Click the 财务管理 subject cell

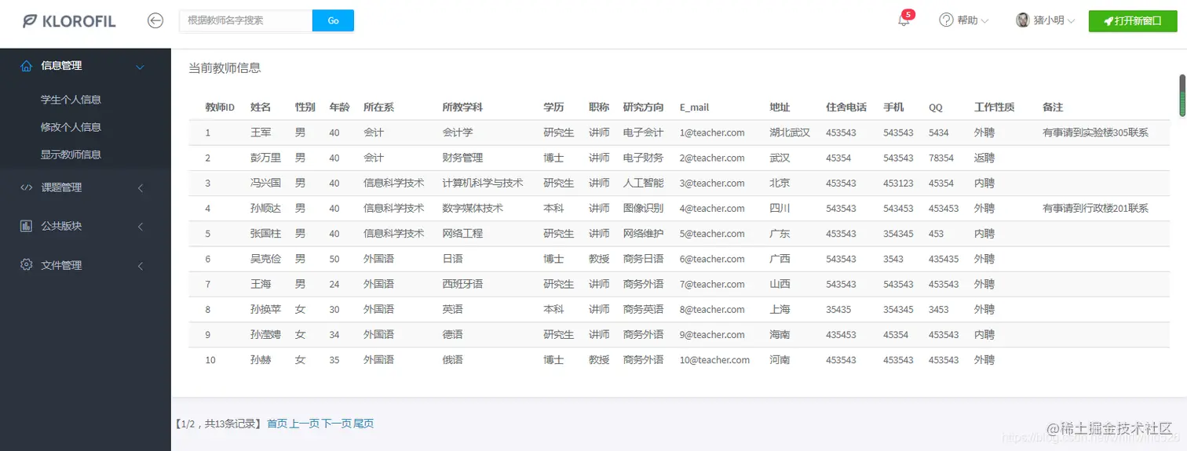click(462, 158)
